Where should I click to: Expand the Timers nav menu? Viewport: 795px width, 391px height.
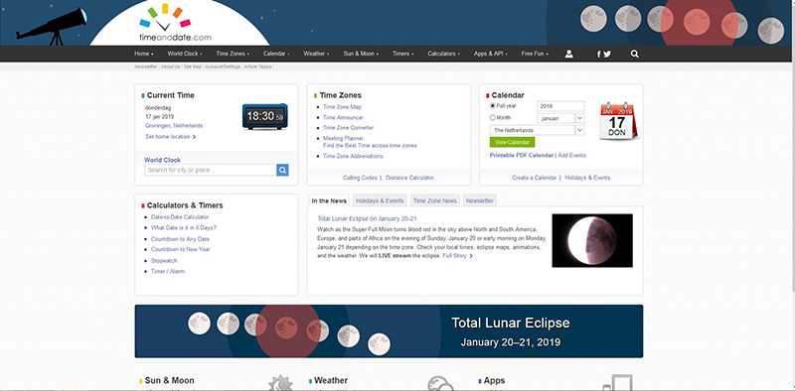pos(402,54)
